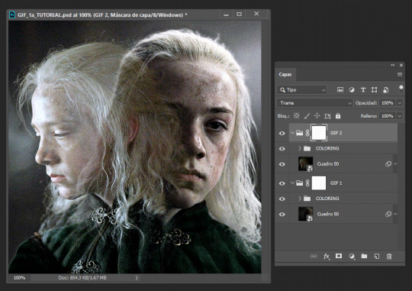The height and width of the screenshot is (291, 412).
Task: Click smart filter icon on upper Cuadro 50
Action: [x=388, y=164]
